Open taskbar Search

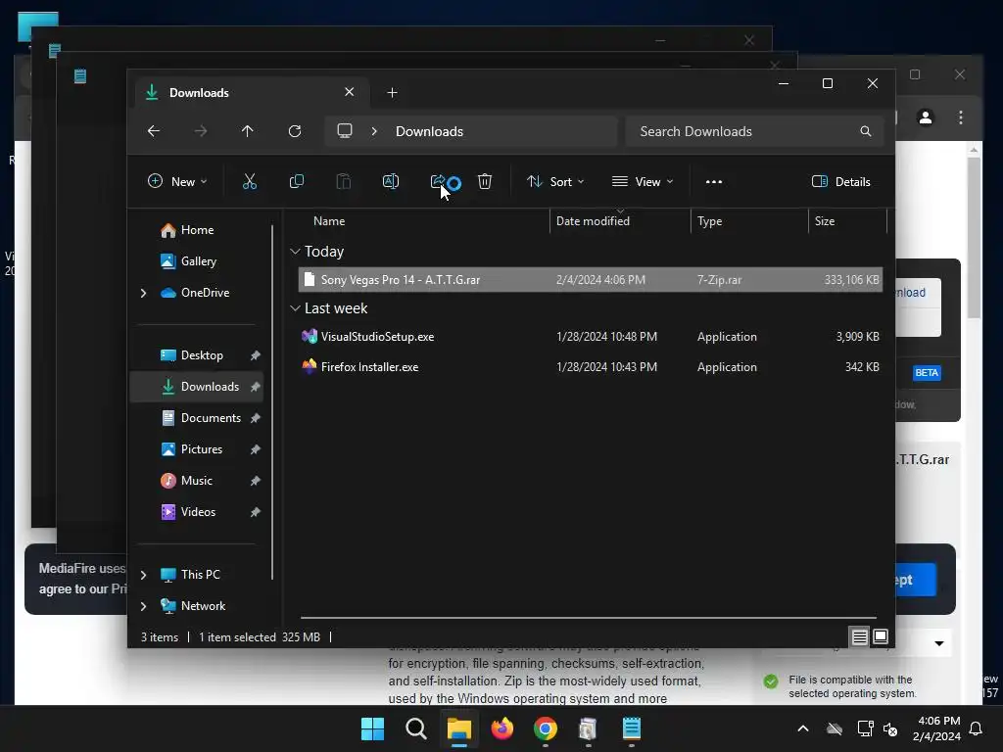(x=415, y=728)
